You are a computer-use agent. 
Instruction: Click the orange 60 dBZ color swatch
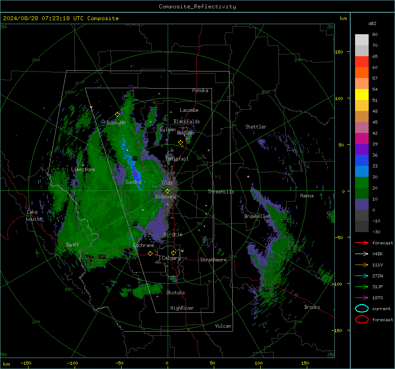(x=362, y=72)
